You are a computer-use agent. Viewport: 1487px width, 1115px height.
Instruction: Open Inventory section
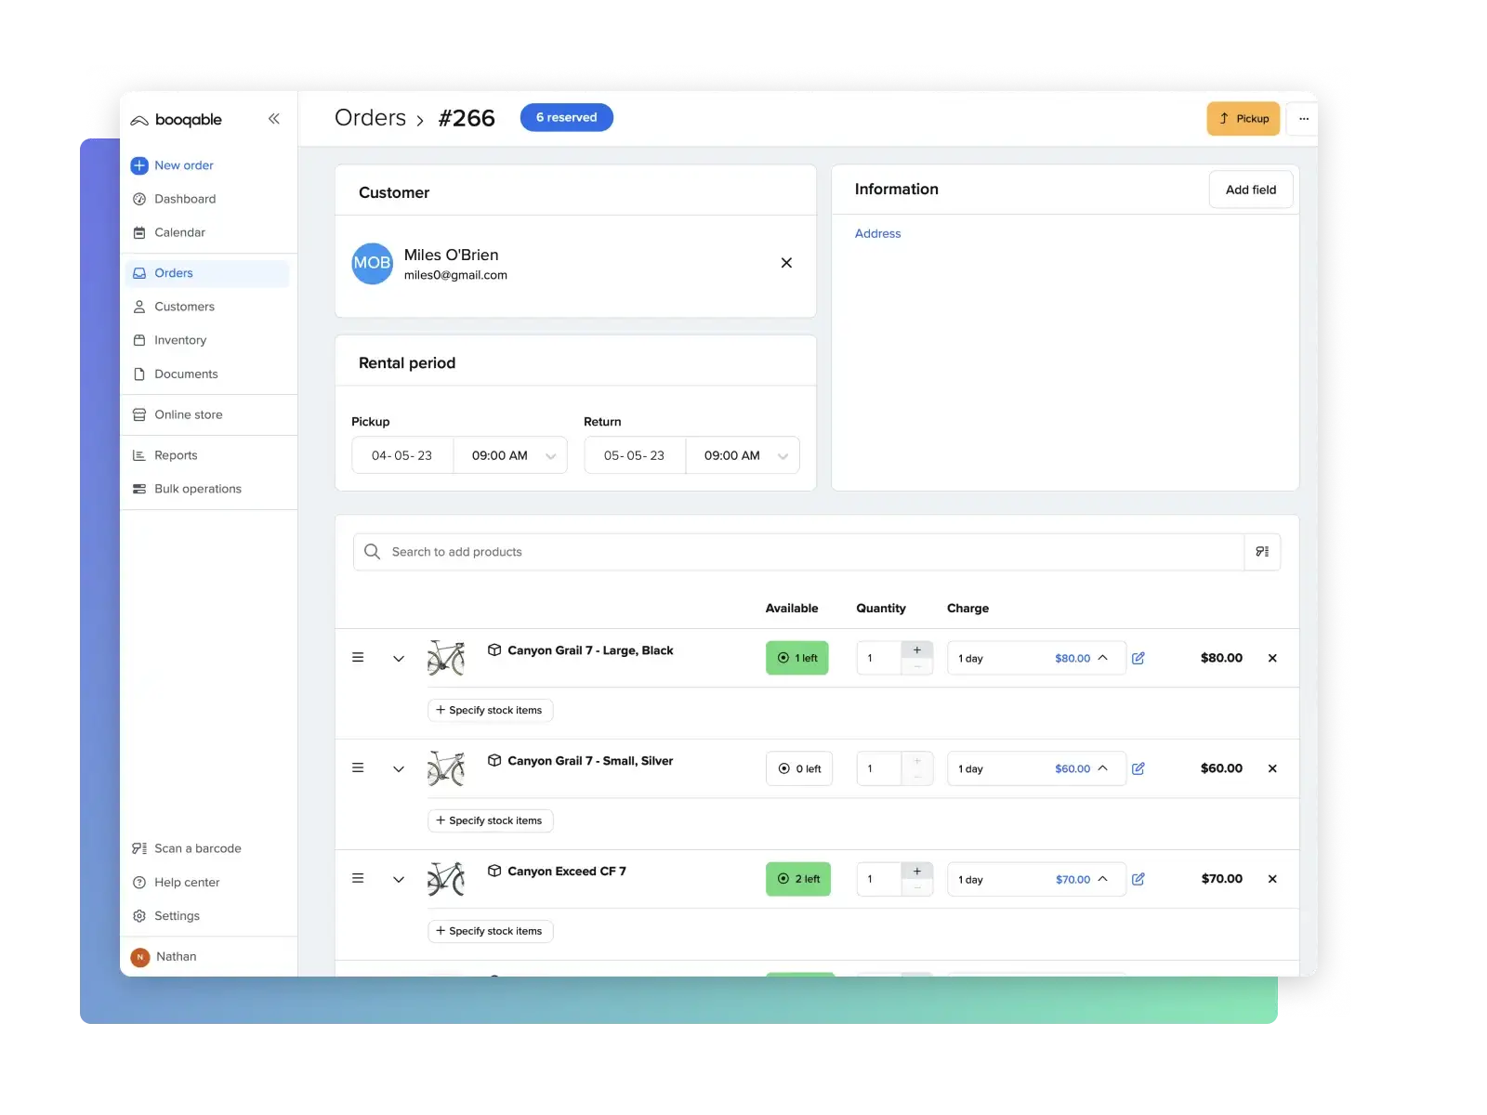pyautogui.click(x=170, y=340)
